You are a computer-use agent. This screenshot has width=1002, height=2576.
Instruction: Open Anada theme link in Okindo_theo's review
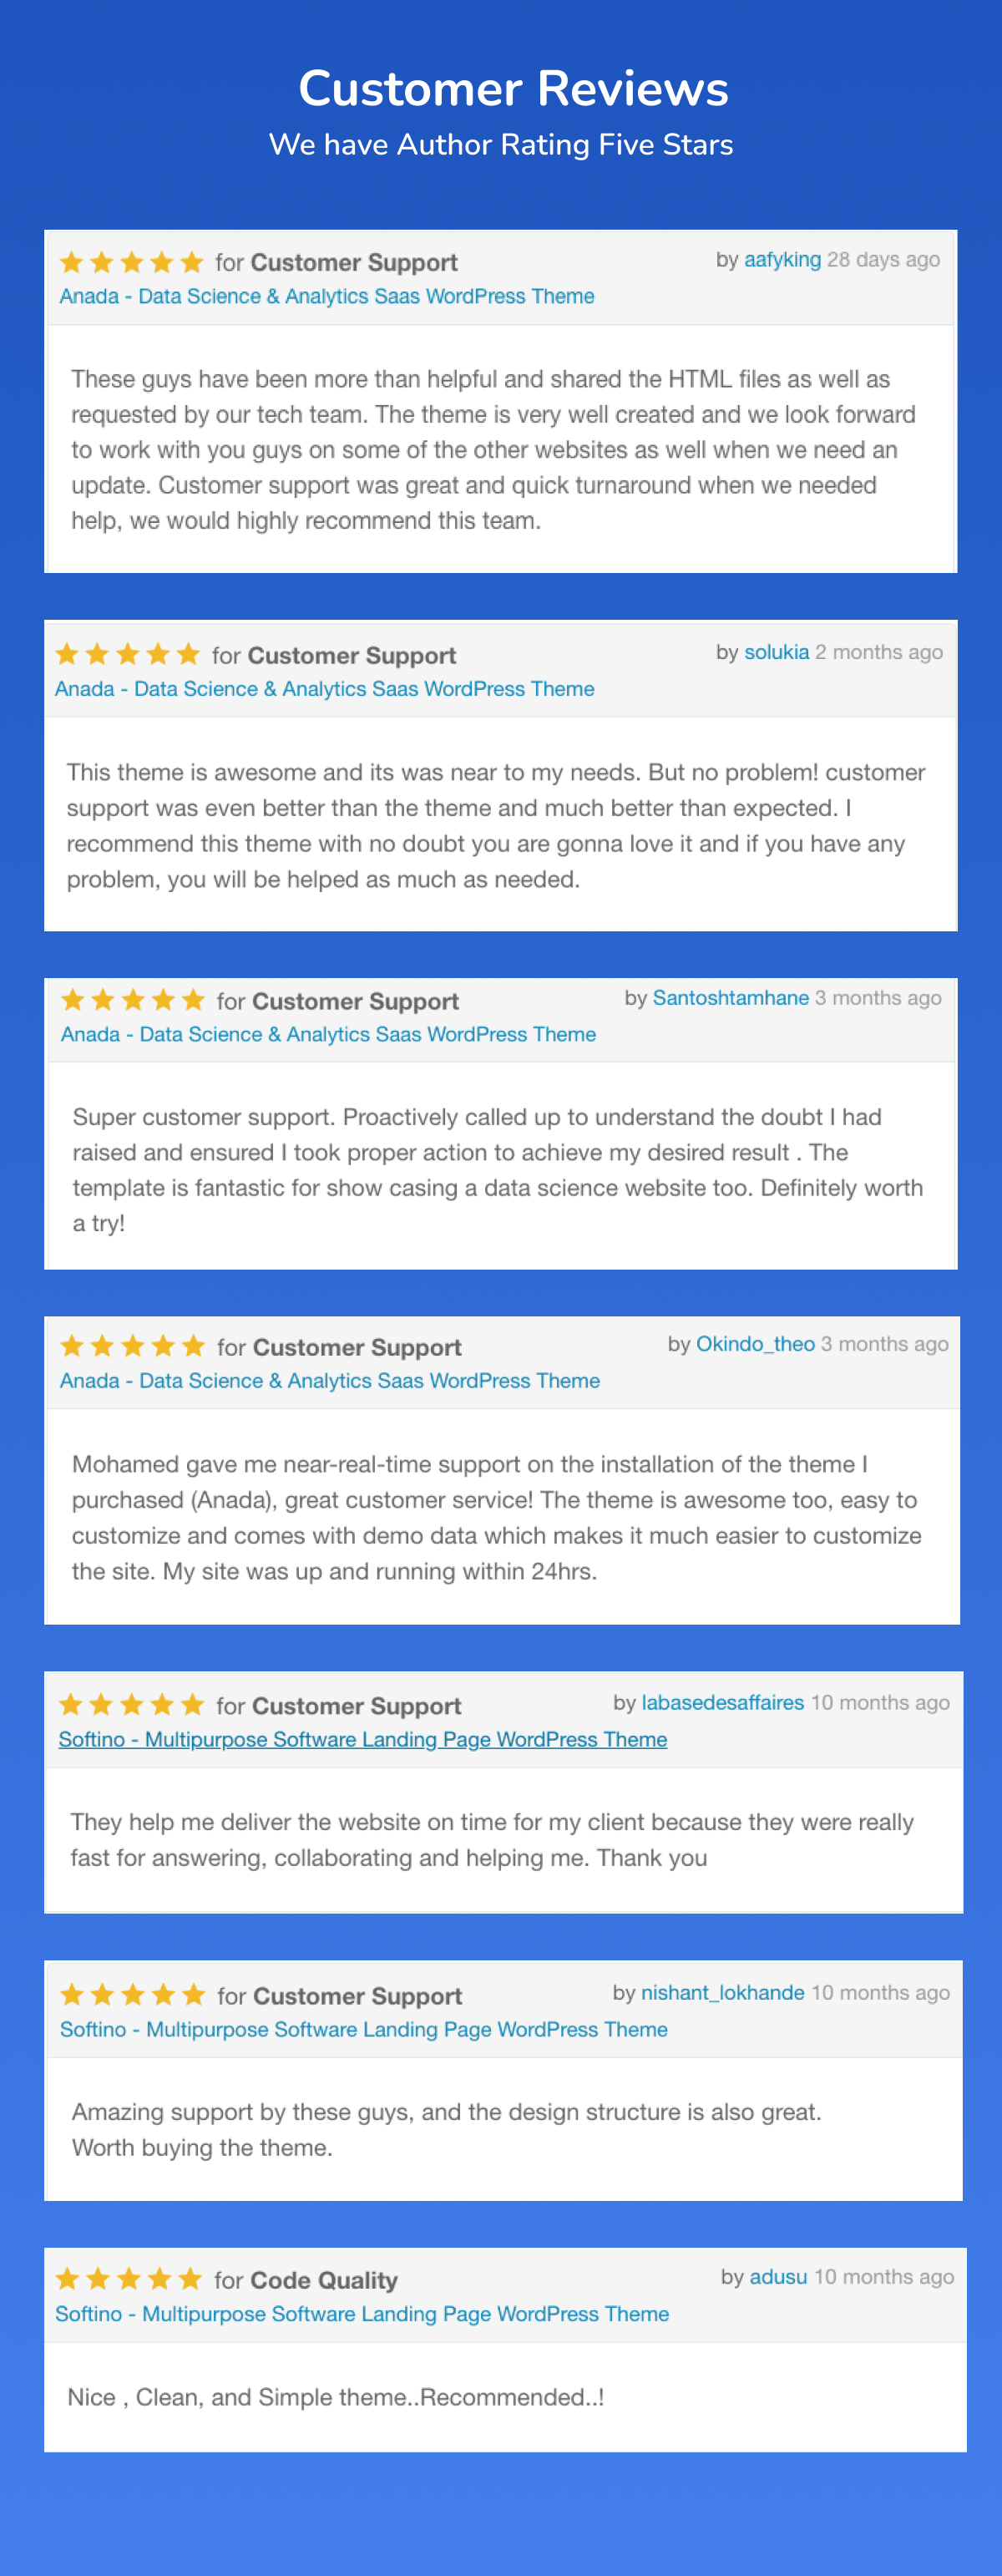(329, 1381)
